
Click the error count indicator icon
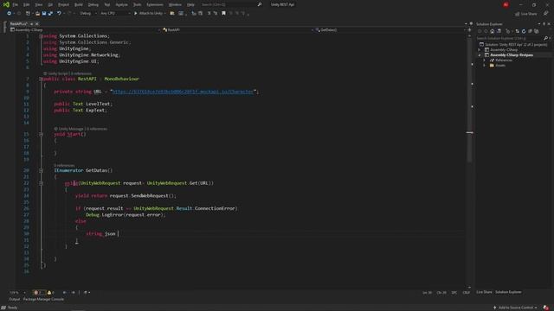pos(37,292)
